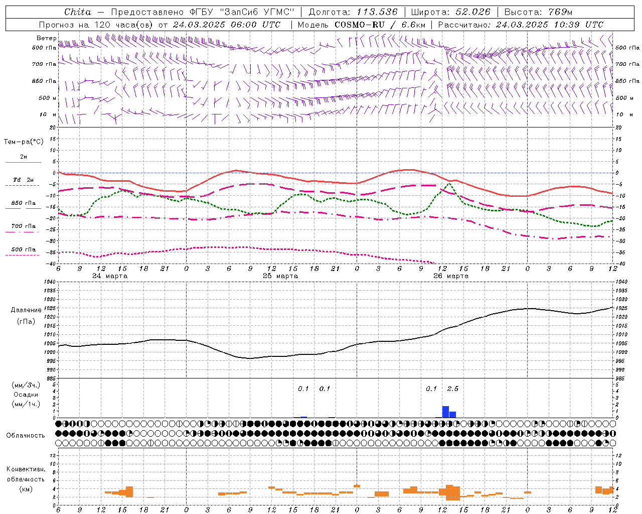The width and height of the screenshot is (642, 514).
Task: Click the "Конвективн." convective cloud label
Action: click(x=26, y=469)
